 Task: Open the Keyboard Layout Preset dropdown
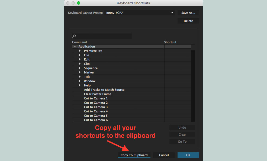(172, 12)
